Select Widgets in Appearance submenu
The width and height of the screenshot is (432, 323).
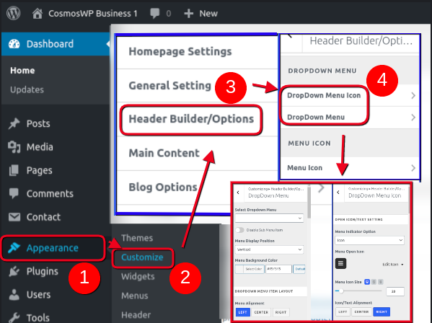tap(138, 276)
